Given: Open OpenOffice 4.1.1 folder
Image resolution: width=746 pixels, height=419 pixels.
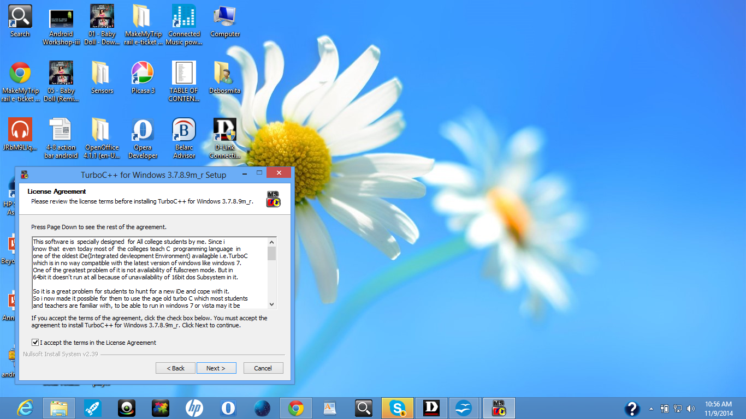Looking at the screenshot, I should point(102,130).
